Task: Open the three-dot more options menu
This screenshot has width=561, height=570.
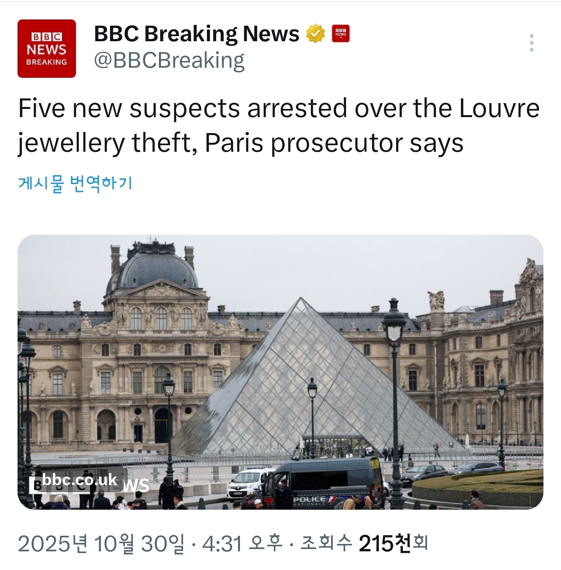Action: click(x=532, y=43)
